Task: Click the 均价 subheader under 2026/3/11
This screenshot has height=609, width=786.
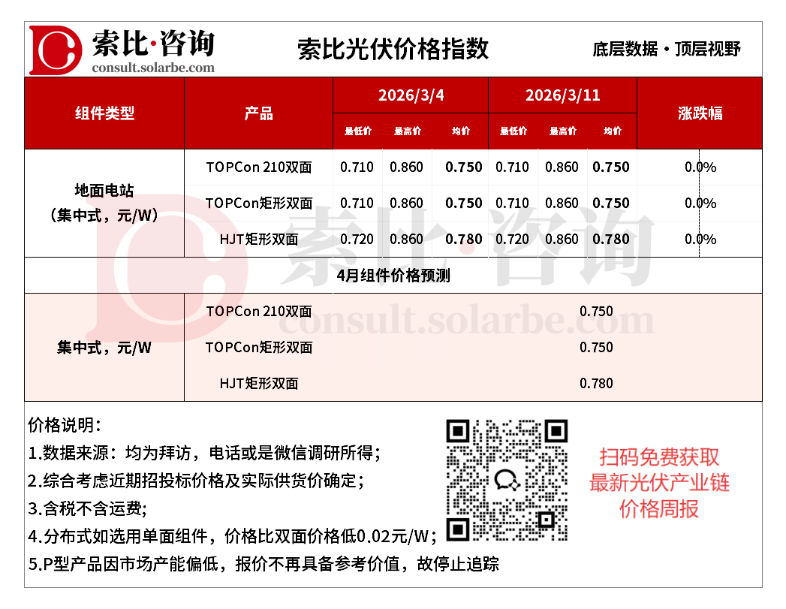Action: click(x=613, y=131)
